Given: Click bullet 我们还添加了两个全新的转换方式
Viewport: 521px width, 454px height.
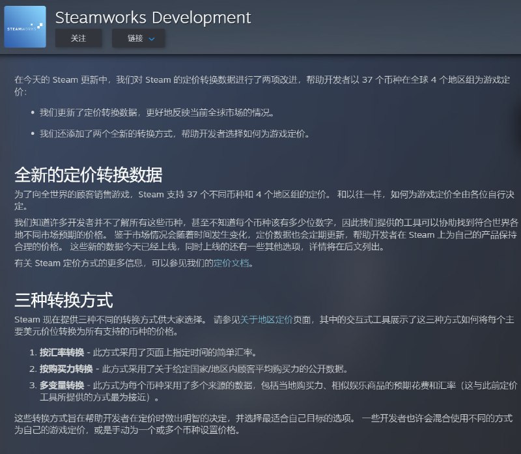Looking at the screenshot, I should [175, 134].
